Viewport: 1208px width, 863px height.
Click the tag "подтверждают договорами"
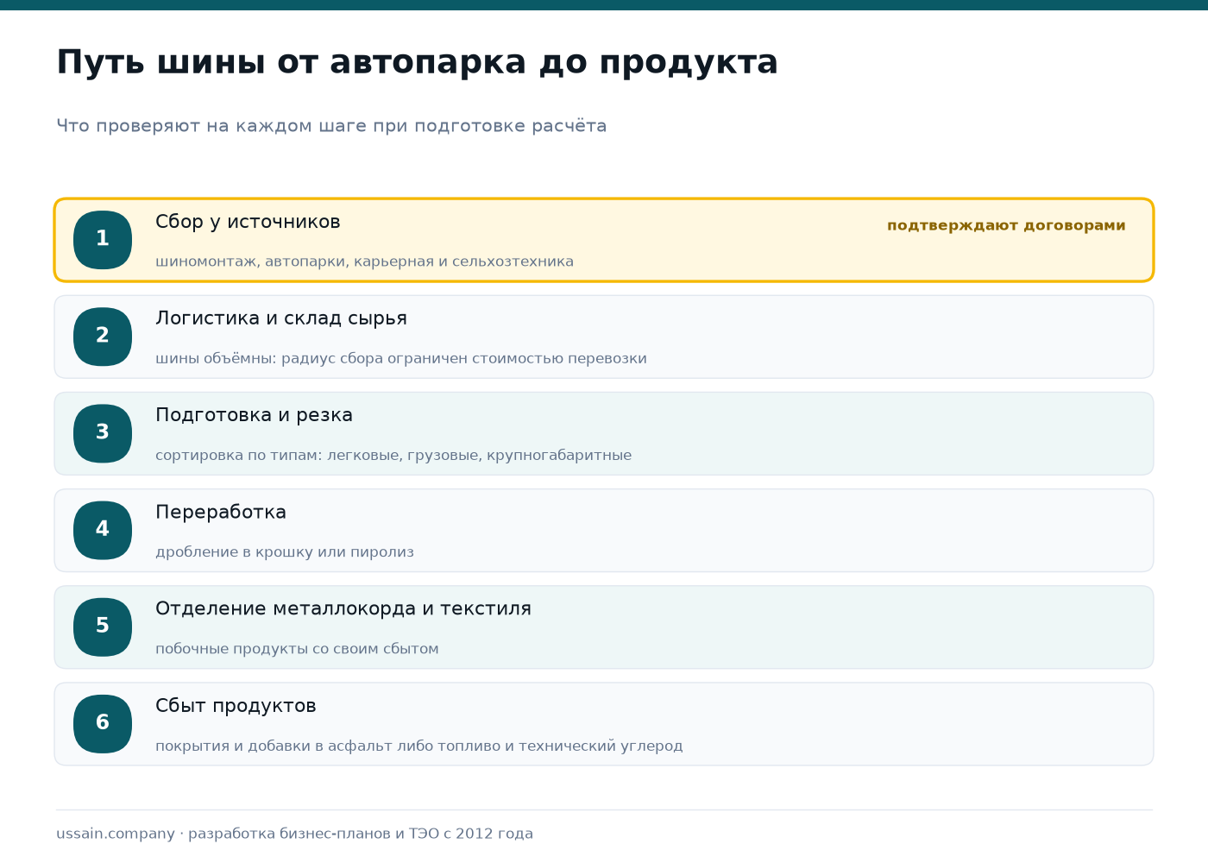1006,225
